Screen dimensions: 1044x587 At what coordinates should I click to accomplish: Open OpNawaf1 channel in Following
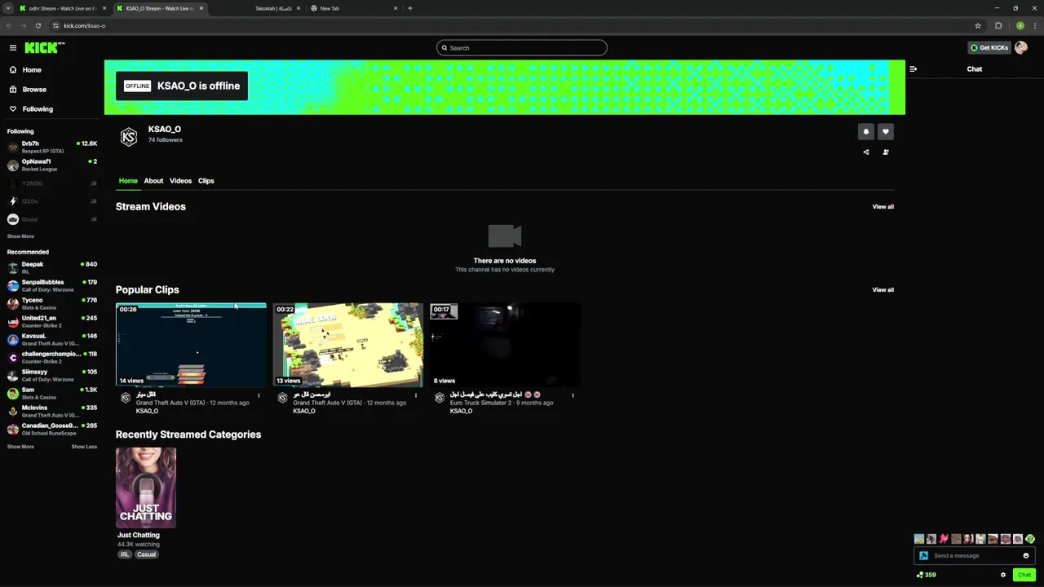click(52, 166)
